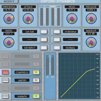Toggle the Soft 5dB knee button
This screenshot has width=101, height=101.
tap(44, 32)
